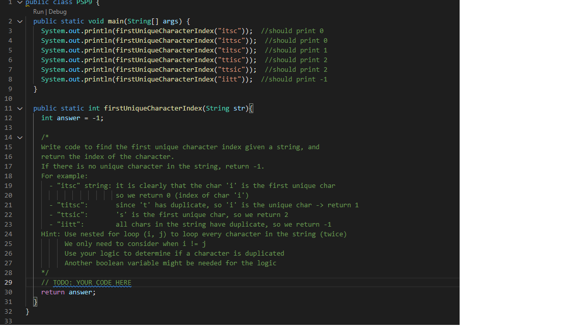The height and width of the screenshot is (330, 587).
Task: Click the Run code lens link
Action: point(39,12)
